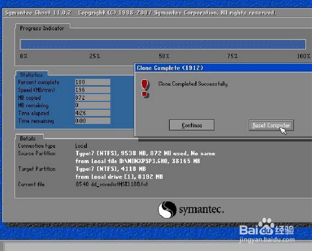The image size is (312, 251).
Task: Click the 0% progress marker
Action: click(23, 56)
